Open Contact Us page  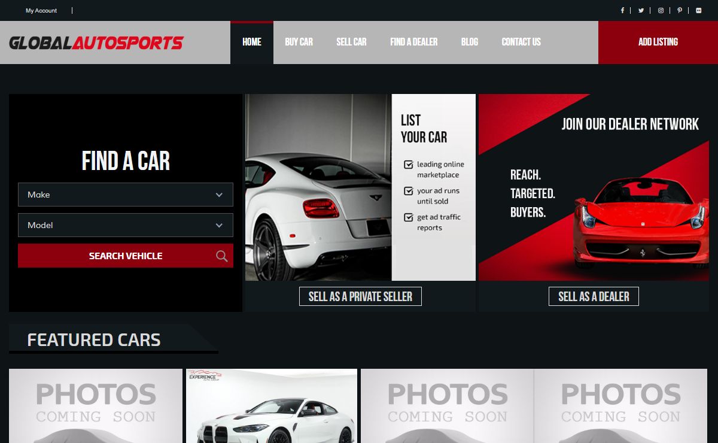coord(521,42)
